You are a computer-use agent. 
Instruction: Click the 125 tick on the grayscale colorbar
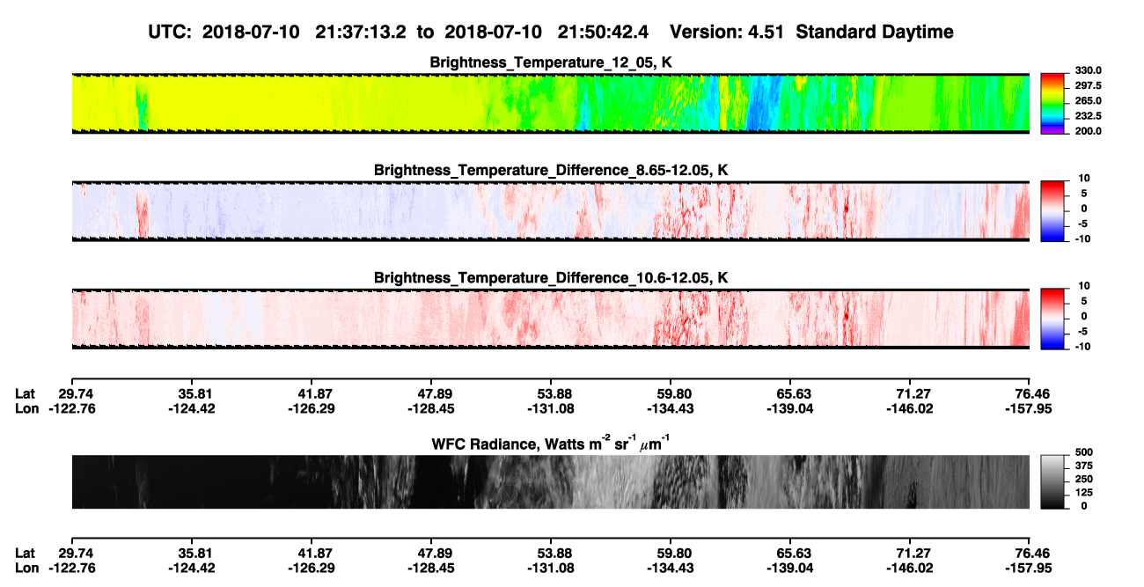[1084, 493]
